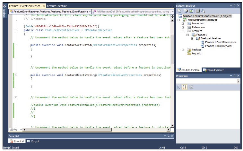
Task: Select the FeatureEventReceiver project node
Action: (202, 20)
